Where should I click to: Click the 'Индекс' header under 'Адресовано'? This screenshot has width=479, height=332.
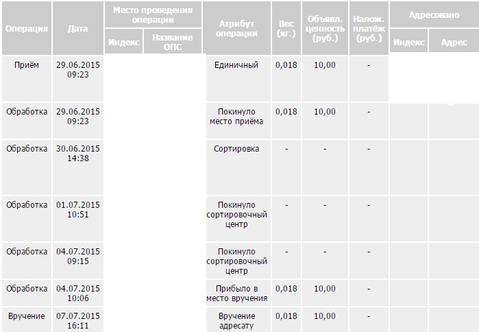click(409, 43)
